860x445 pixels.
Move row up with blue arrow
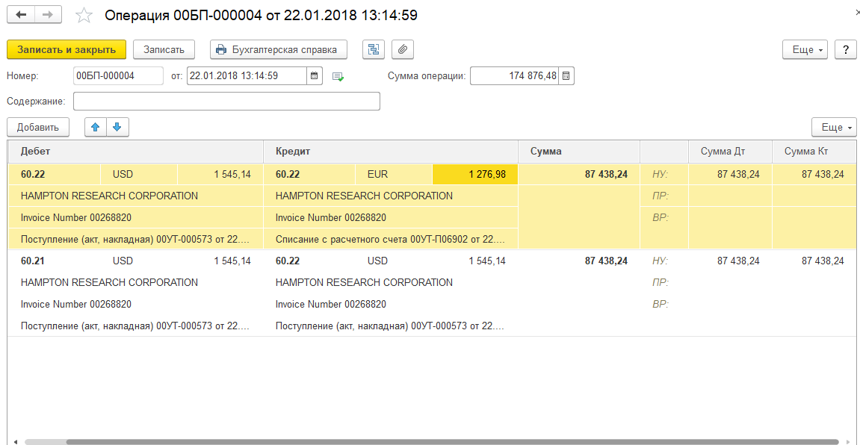[95, 128]
